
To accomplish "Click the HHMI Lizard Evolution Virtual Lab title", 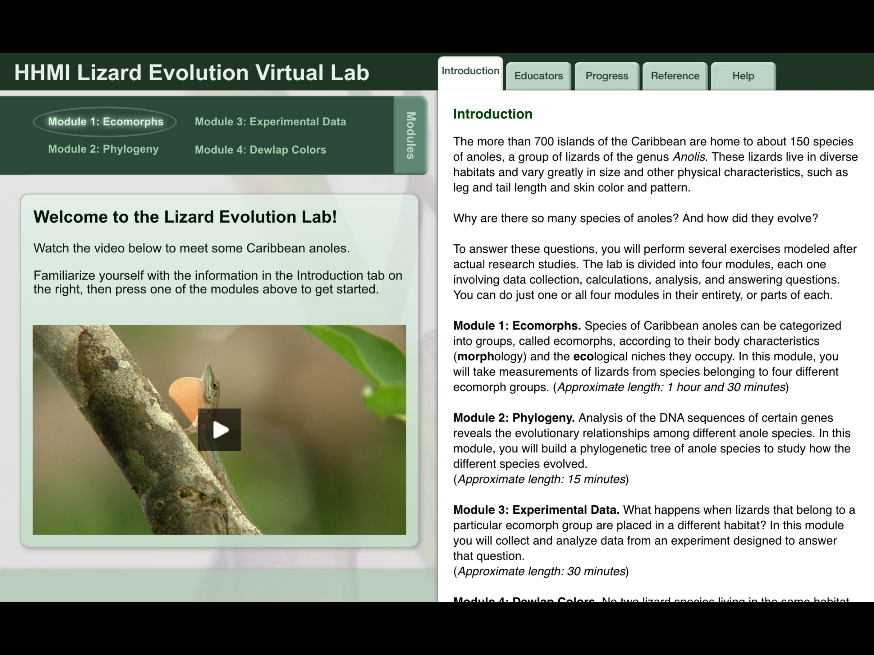I will 192,73.
